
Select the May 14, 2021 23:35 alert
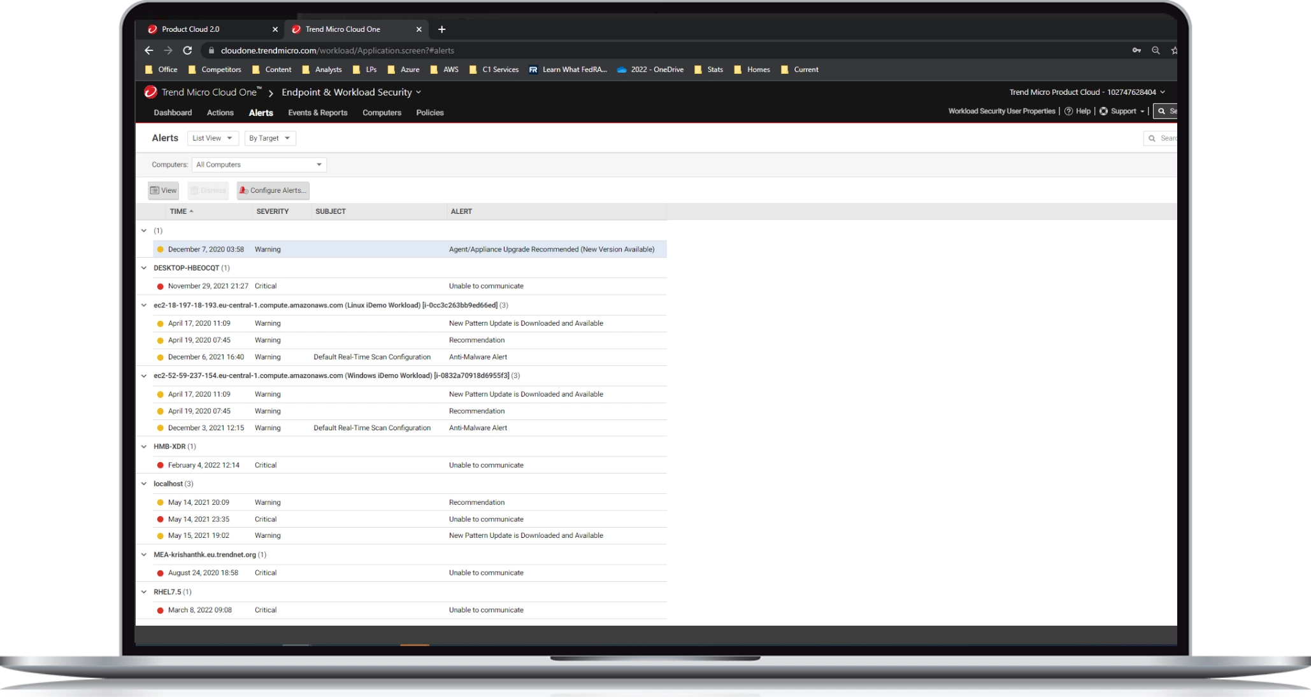tap(410, 519)
